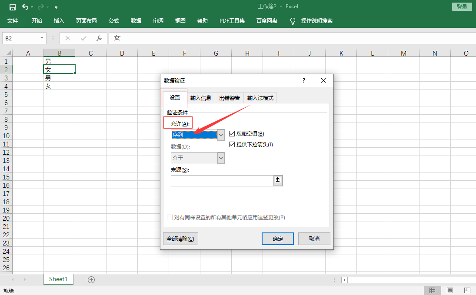
Task: Click inside the 来源 source input field
Action: [x=222, y=180]
